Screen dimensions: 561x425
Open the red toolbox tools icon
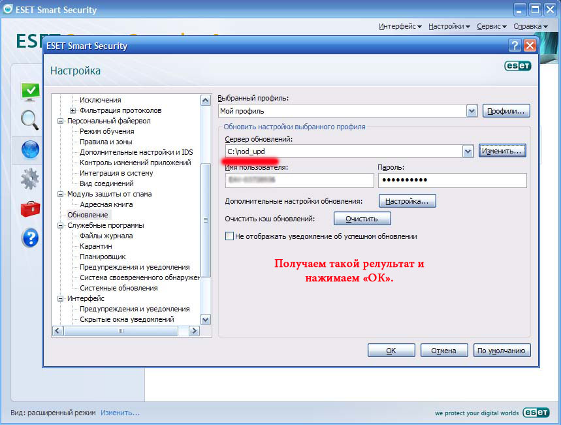pos(30,209)
